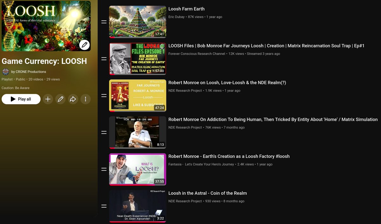Click the 47:24 duration badge
The image size is (381, 224).
[x=160, y=108]
